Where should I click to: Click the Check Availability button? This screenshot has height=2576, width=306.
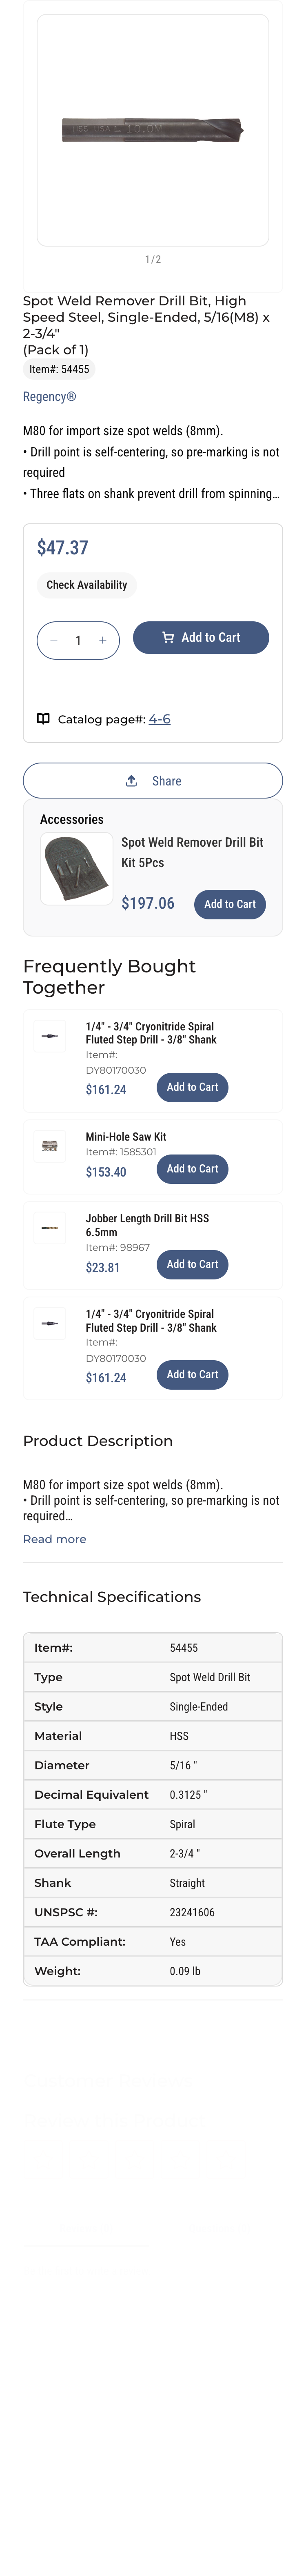pos(87,585)
